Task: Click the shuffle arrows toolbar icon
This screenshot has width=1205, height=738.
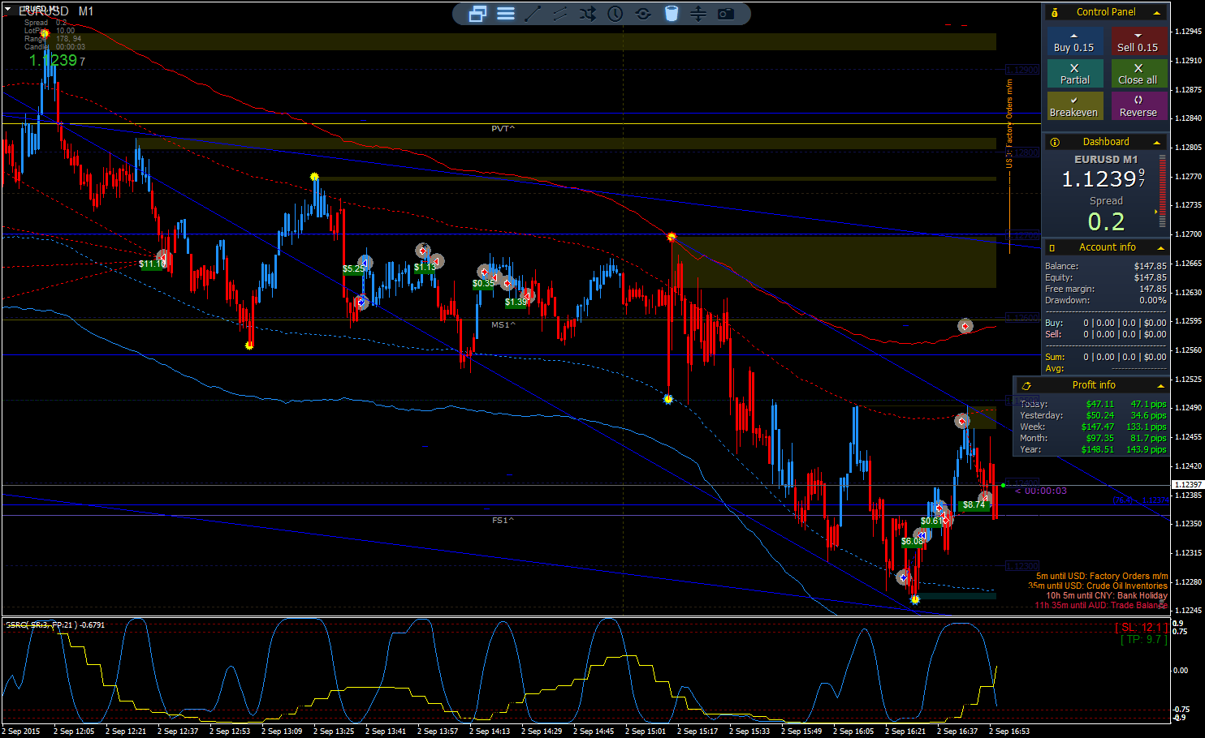Action: pyautogui.click(x=588, y=14)
